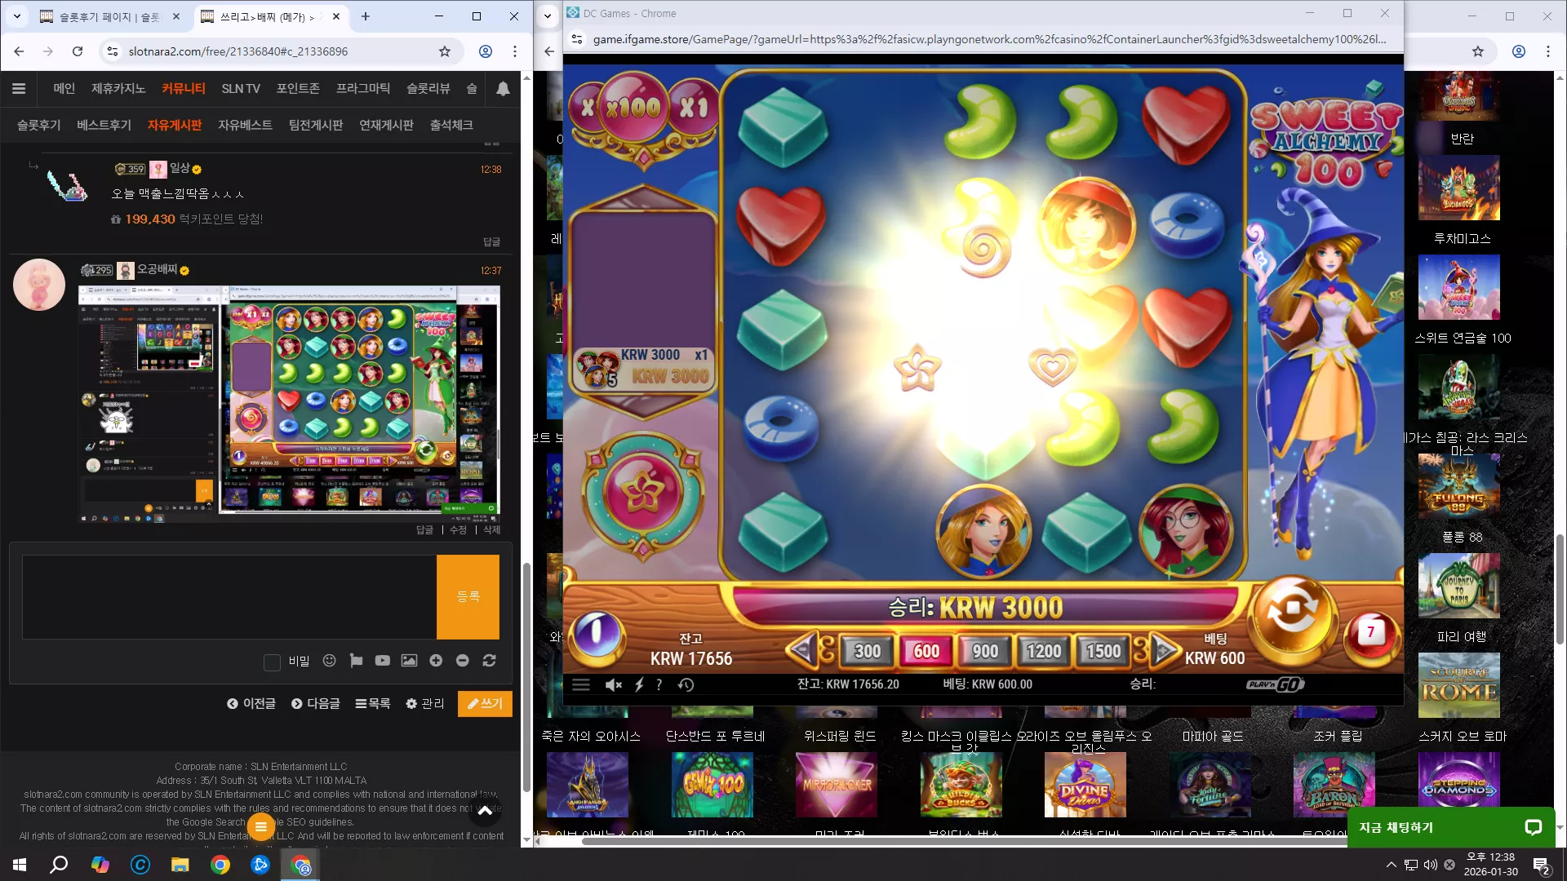Open the screenshot in 오공배찌's comment
This screenshot has height=881, width=1567.
pos(290,404)
